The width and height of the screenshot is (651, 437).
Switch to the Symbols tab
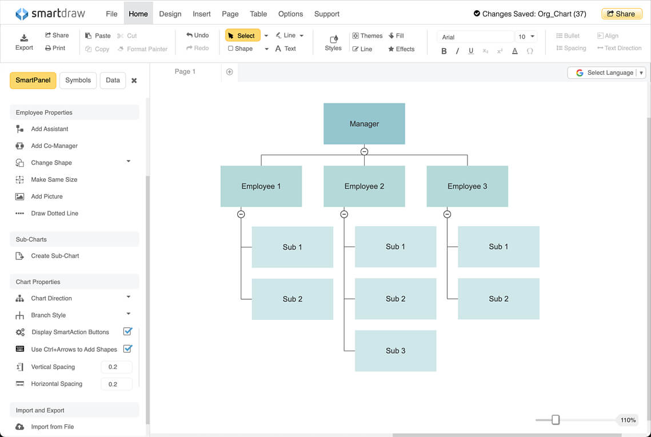78,80
